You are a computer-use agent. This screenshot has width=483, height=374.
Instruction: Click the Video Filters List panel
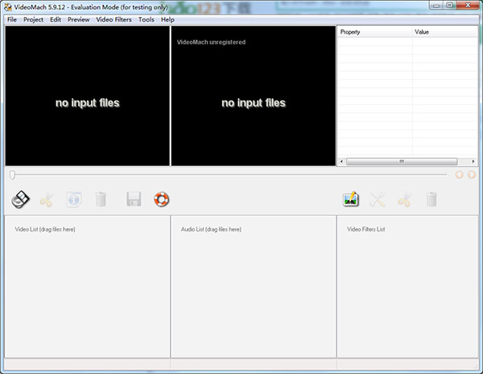[407, 286]
